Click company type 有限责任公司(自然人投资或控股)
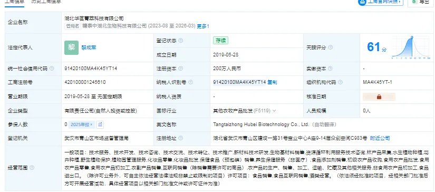This screenshot has height=192, width=435. click(x=101, y=111)
